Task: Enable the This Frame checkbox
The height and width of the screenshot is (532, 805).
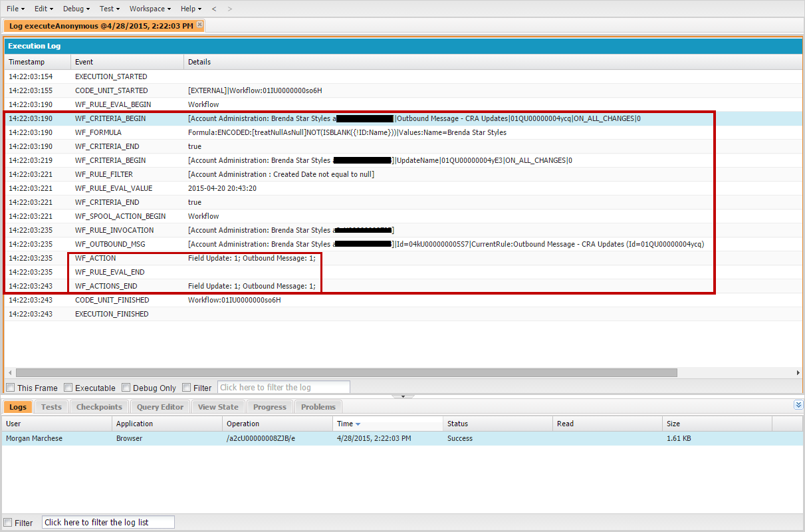Action: point(11,388)
